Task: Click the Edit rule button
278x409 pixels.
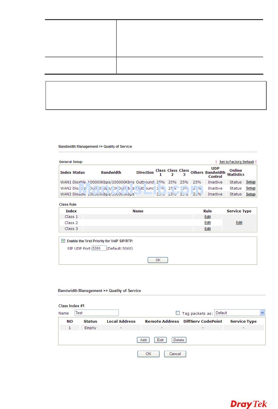Action: [x=160, y=340]
